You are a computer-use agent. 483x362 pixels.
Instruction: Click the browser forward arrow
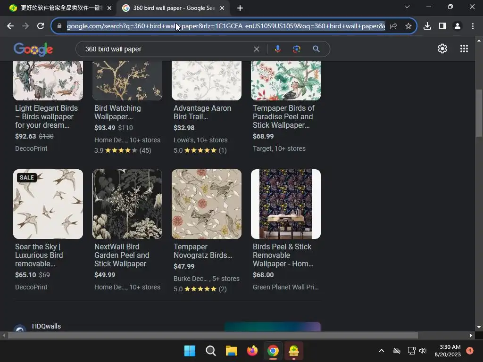25,26
